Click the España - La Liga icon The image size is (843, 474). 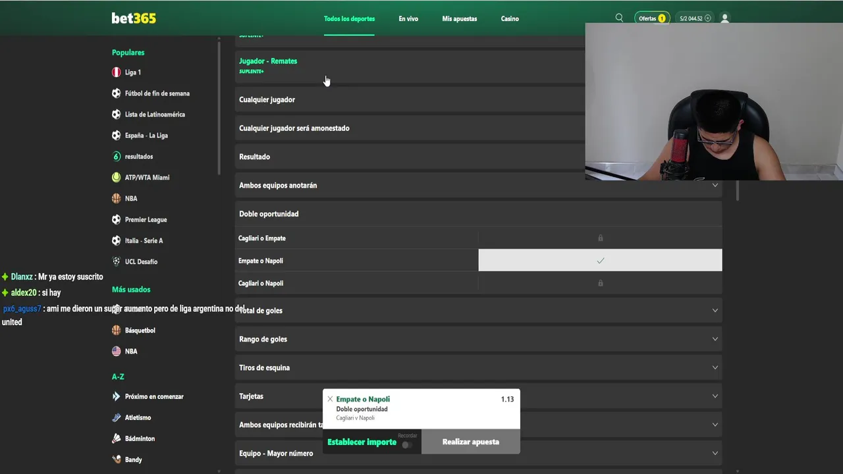tap(116, 136)
